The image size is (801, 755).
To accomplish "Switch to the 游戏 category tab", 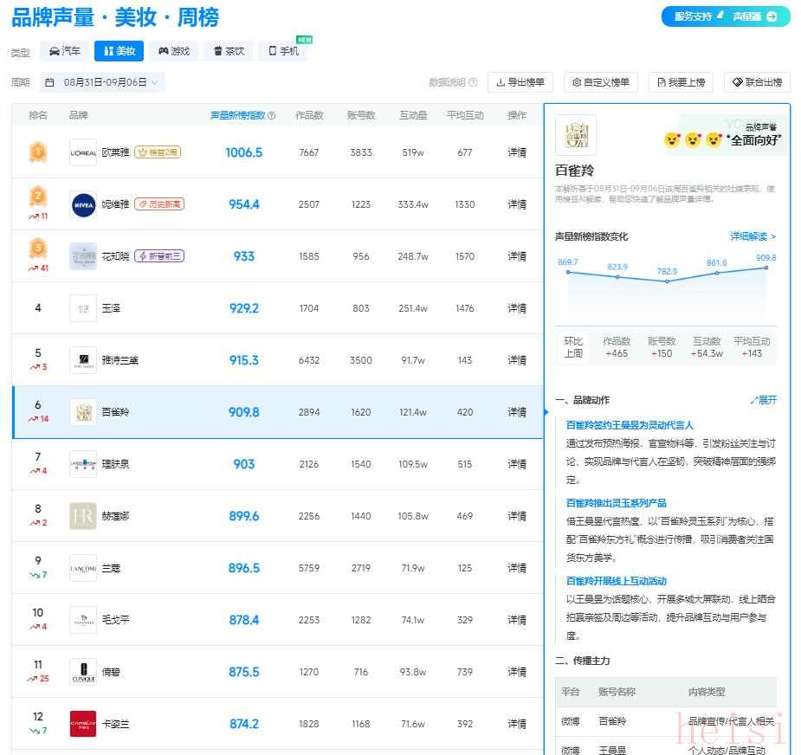I will [x=173, y=51].
